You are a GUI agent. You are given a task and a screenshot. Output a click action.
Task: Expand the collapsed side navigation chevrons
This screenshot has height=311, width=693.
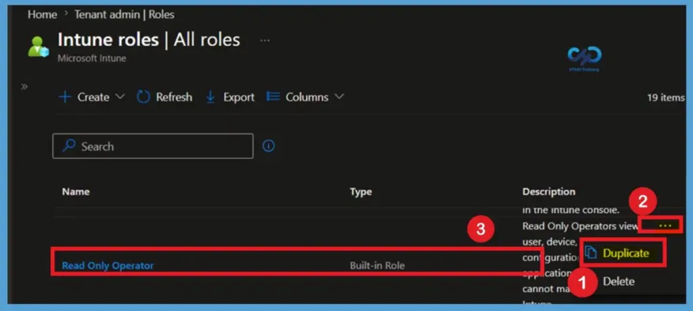tap(24, 87)
